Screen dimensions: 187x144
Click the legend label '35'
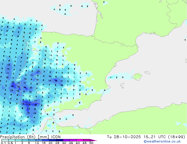coord(71,143)
